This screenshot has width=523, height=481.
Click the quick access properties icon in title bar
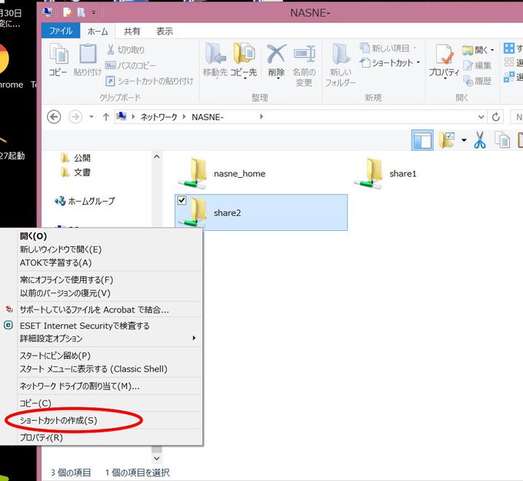tap(68, 12)
